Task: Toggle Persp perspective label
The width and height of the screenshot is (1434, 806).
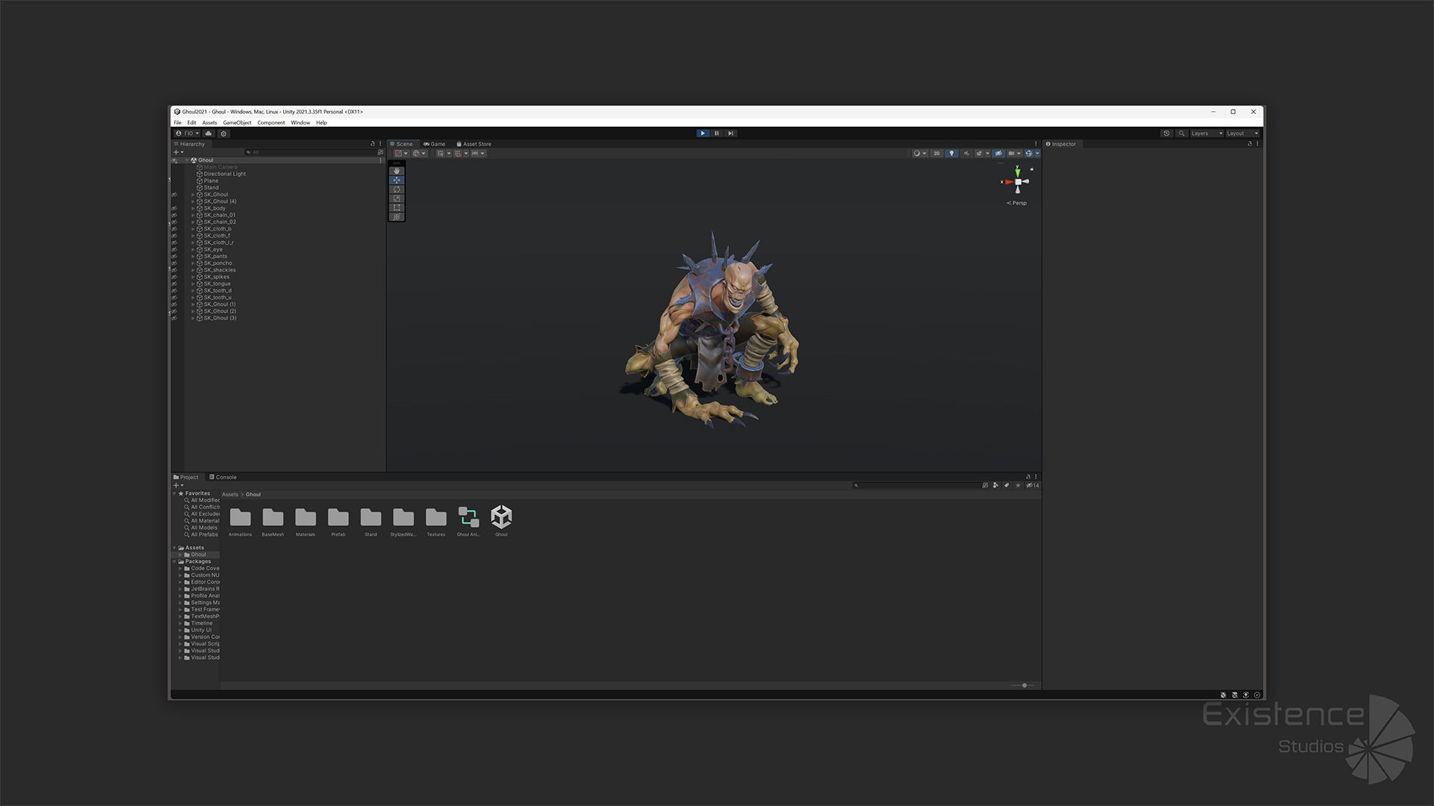Action: (1017, 203)
